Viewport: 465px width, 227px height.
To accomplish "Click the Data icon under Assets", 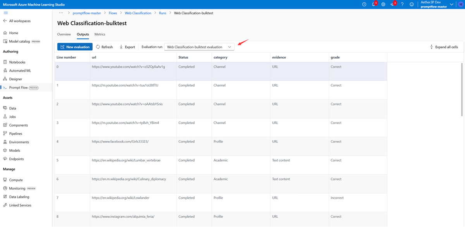I will pos(5,108).
